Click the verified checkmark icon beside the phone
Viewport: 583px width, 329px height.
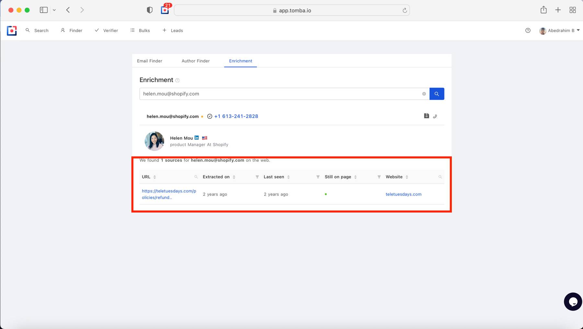(210, 116)
